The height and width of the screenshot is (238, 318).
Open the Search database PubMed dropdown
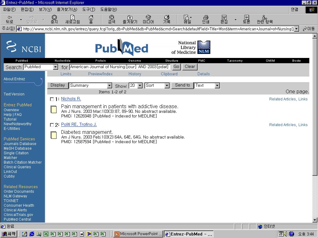coord(56,67)
